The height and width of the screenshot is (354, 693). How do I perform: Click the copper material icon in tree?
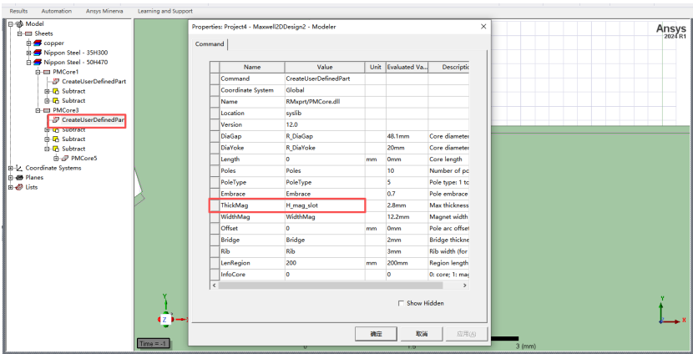[38, 43]
